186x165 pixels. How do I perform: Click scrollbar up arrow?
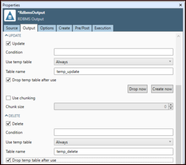click(x=178, y=36)
